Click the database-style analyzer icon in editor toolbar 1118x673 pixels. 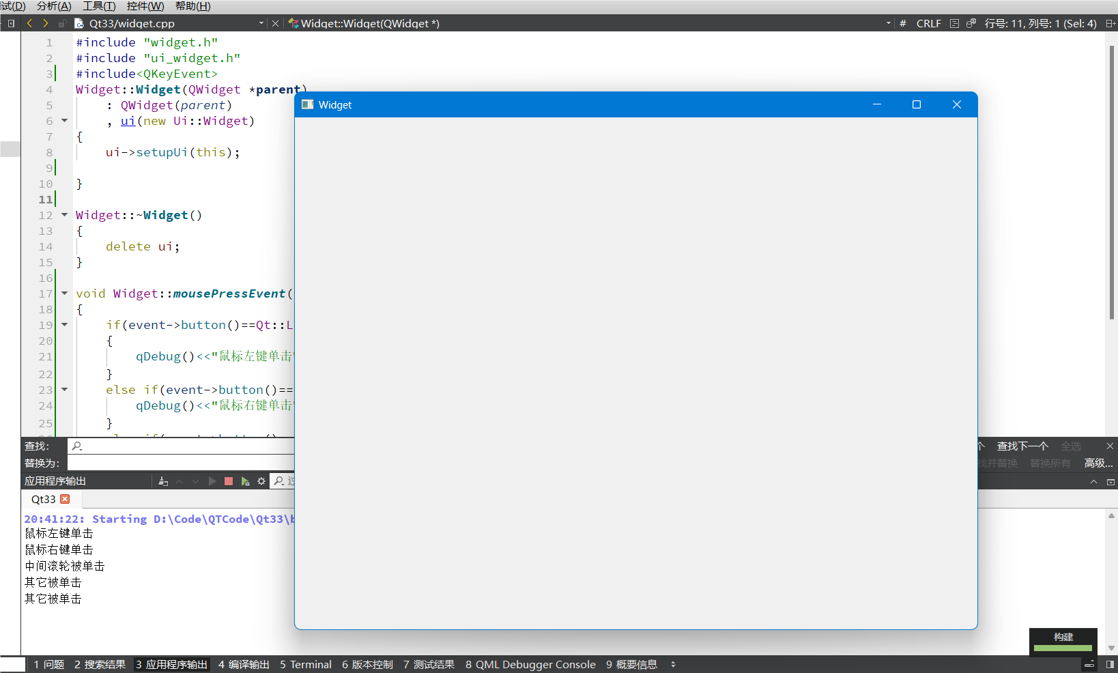971,23
